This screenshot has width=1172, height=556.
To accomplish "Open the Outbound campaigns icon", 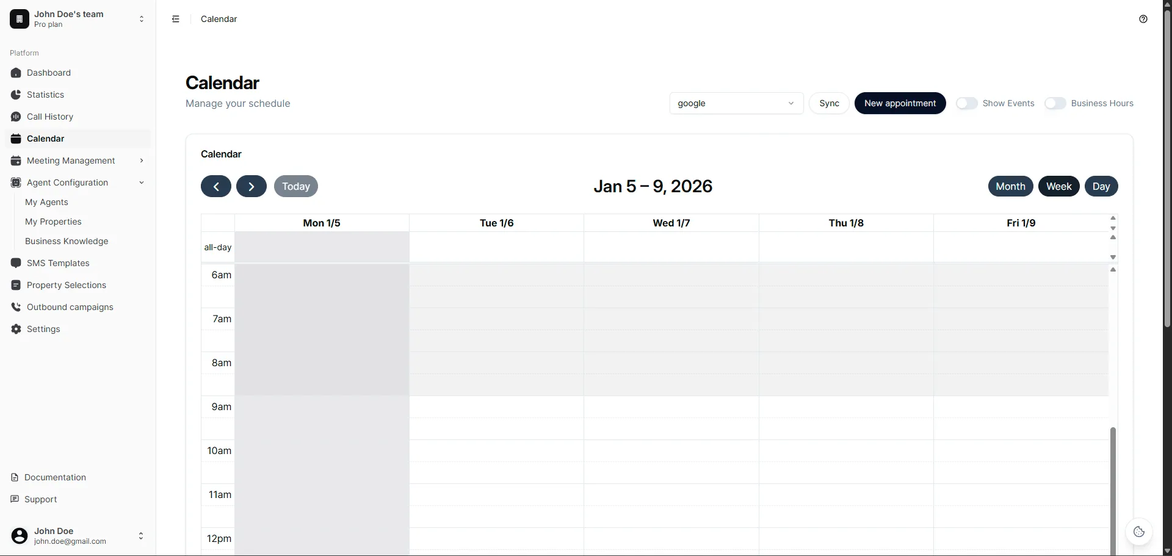I will tap(16, 307).
